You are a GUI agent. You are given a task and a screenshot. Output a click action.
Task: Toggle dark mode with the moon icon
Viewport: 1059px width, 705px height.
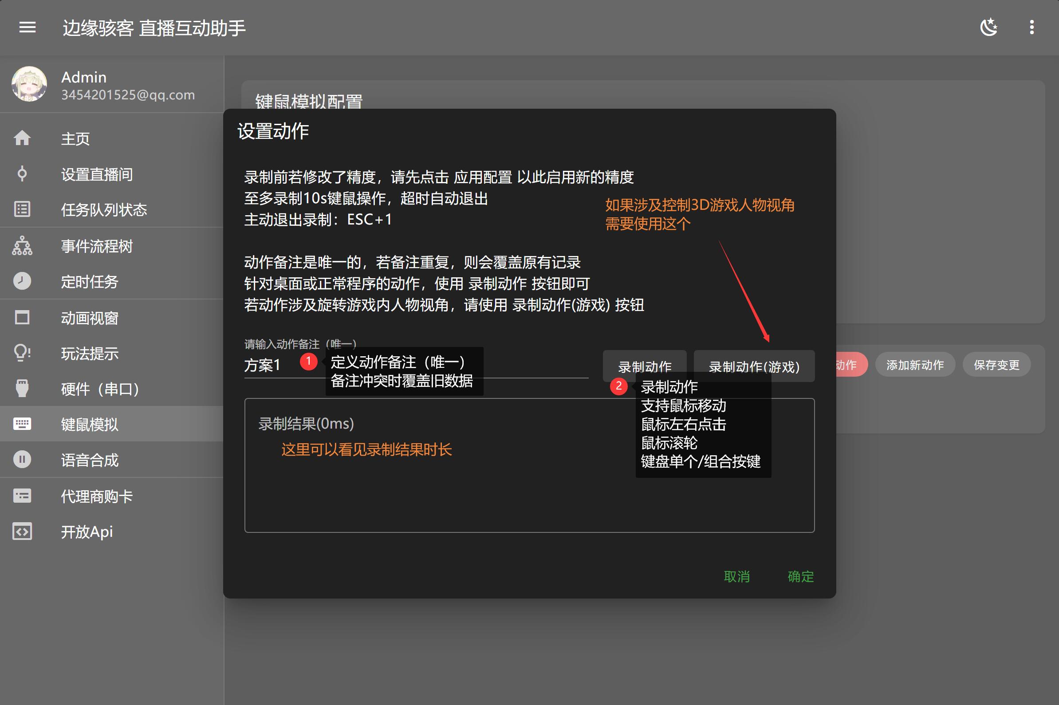[988, 28]
